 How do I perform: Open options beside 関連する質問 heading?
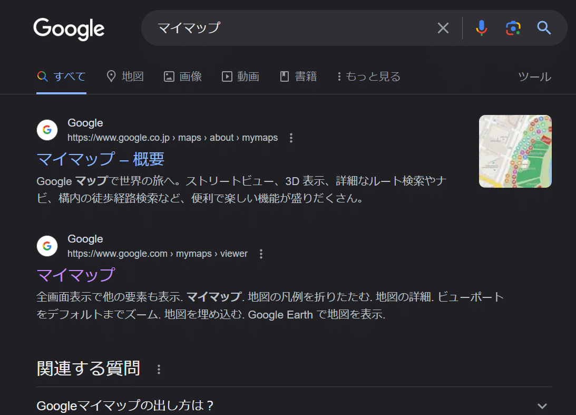[159, 370]
